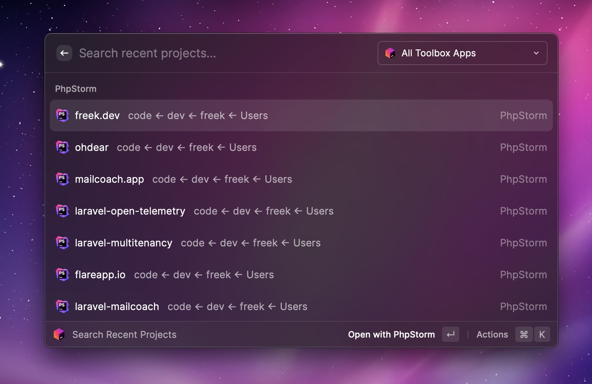Click PhpStorm label on the mailcoach.app row
592x384 pixels.
point(523,179)
